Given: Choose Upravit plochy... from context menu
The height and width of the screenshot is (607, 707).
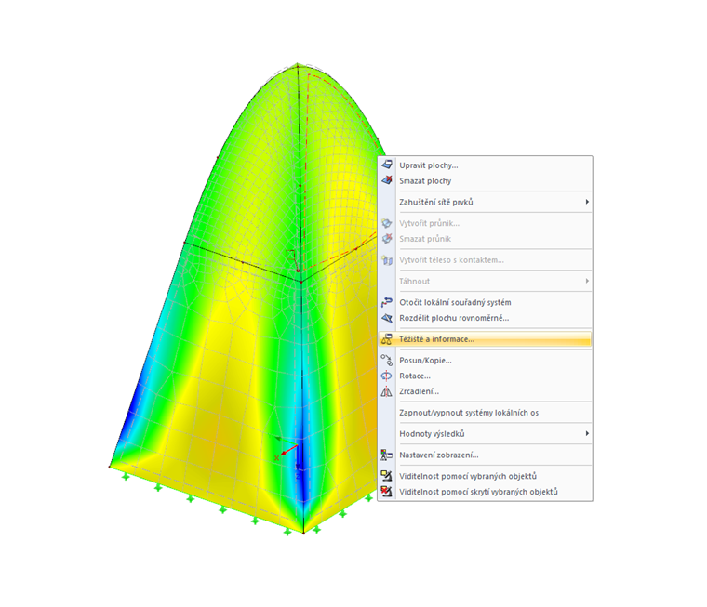Looking at the screenshot, I should click(486, 165).
